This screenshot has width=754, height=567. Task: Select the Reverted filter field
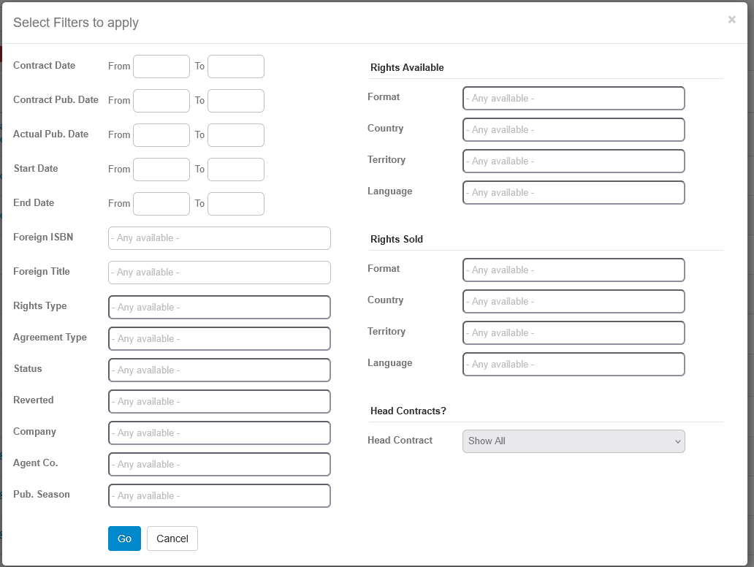click(x=219, y=402)
